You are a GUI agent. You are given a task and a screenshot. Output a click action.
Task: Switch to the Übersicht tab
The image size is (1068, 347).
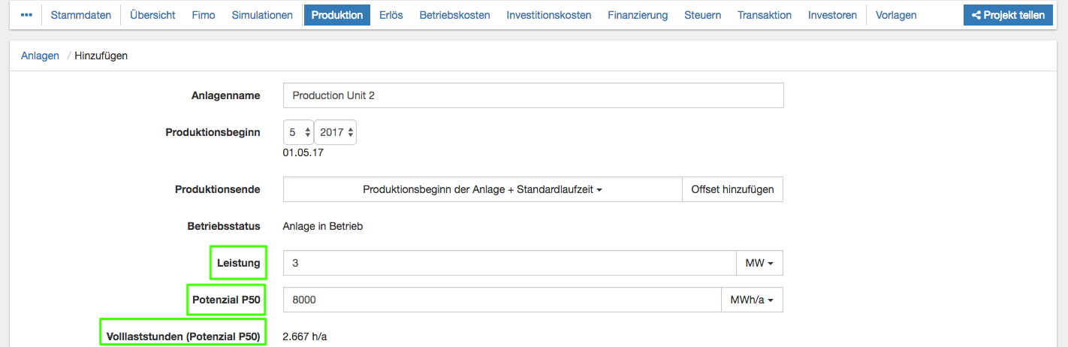pos(152,15)
